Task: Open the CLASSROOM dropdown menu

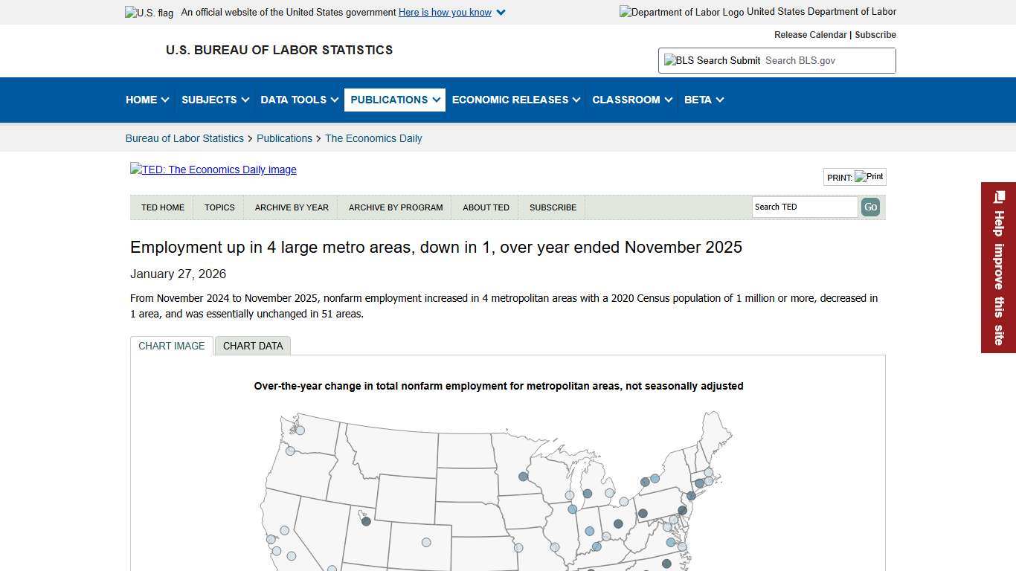Action: click(631, 100)
